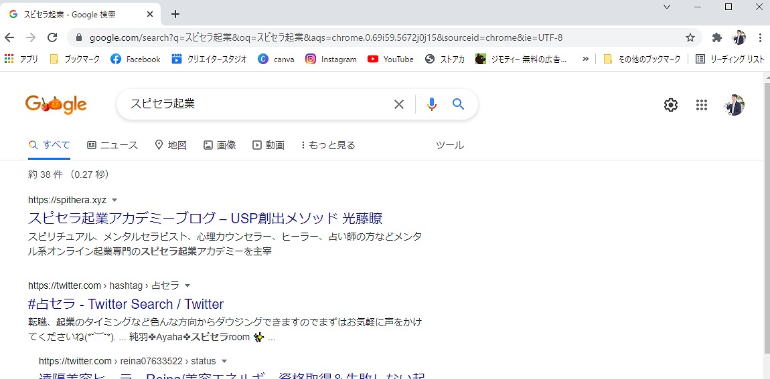
Task: Open the YouTube bookmark
Action: (x=390, y=59)
